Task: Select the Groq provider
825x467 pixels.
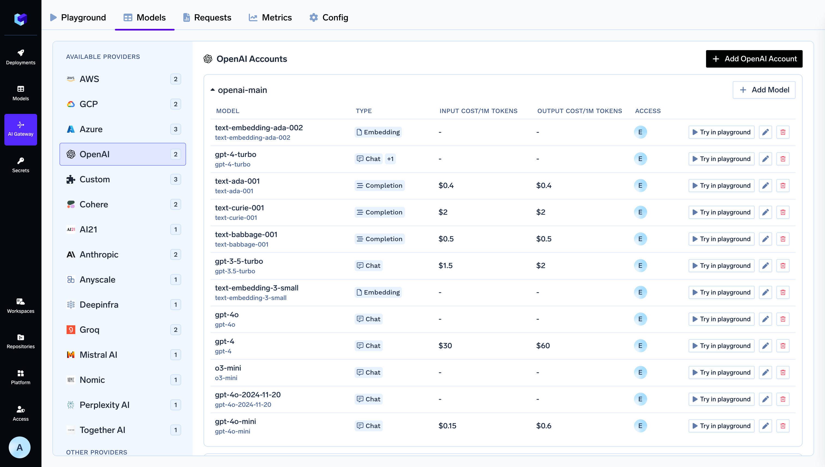Action: click(x=123, y=330)
